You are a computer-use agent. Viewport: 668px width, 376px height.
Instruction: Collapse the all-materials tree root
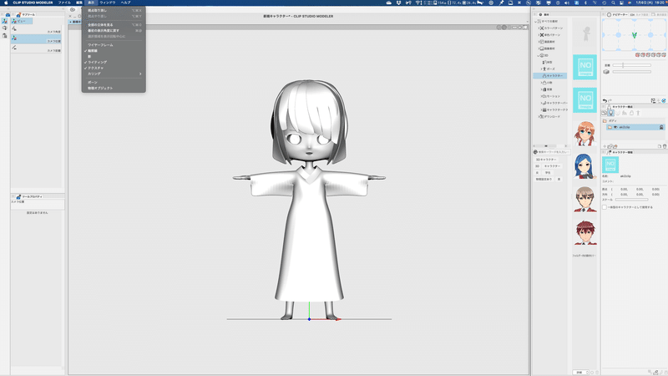point(535,22)
